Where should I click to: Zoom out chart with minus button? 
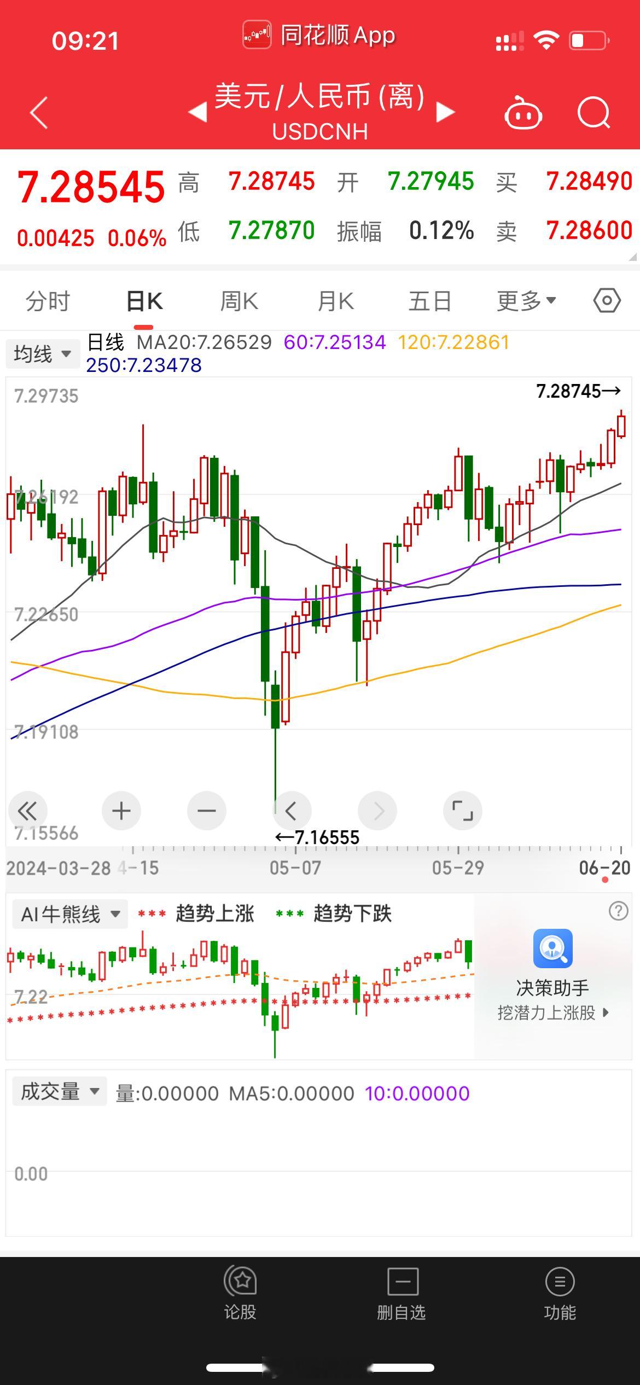click(207, 811)
